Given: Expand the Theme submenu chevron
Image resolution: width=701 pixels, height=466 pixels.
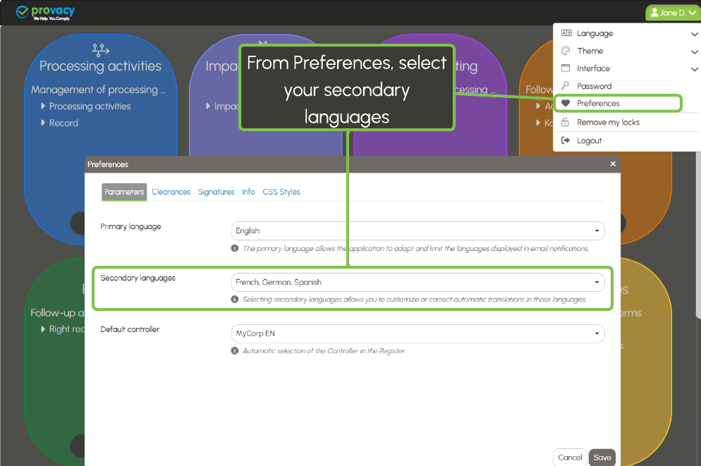Looking at the screenshot, I should click(694, 51).
